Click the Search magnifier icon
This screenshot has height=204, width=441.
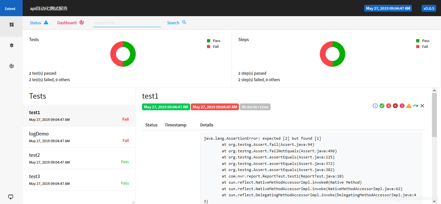tap(184, 22)
